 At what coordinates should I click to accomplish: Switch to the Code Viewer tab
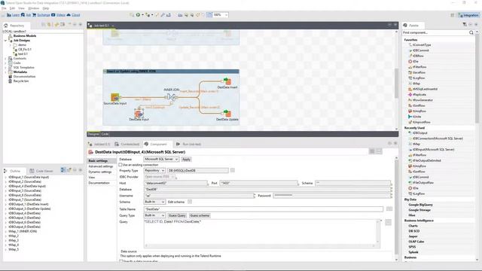[x=41, y=171]
